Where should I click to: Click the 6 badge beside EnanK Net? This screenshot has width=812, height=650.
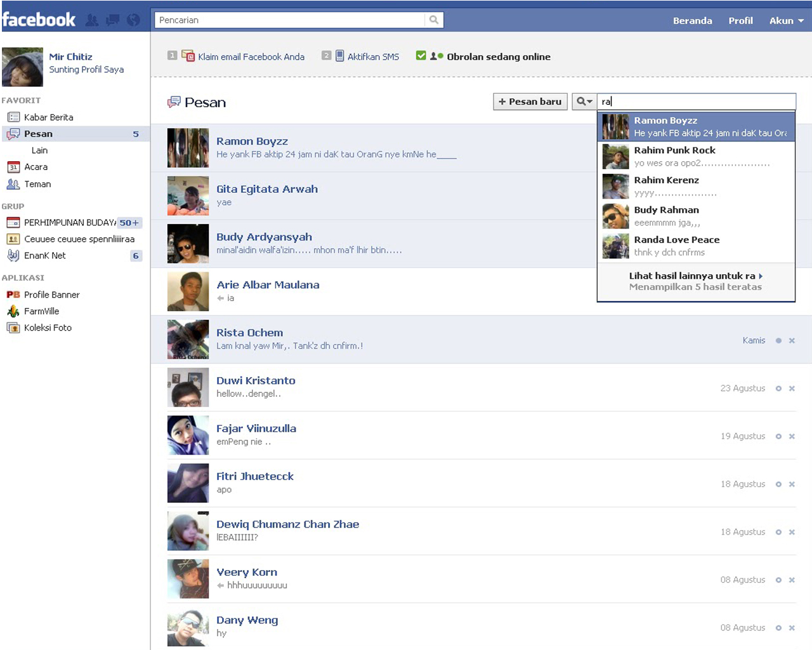[x=136, y=256]
